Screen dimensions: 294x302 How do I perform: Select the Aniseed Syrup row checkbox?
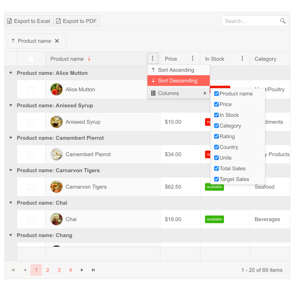(x=31, y=122)
